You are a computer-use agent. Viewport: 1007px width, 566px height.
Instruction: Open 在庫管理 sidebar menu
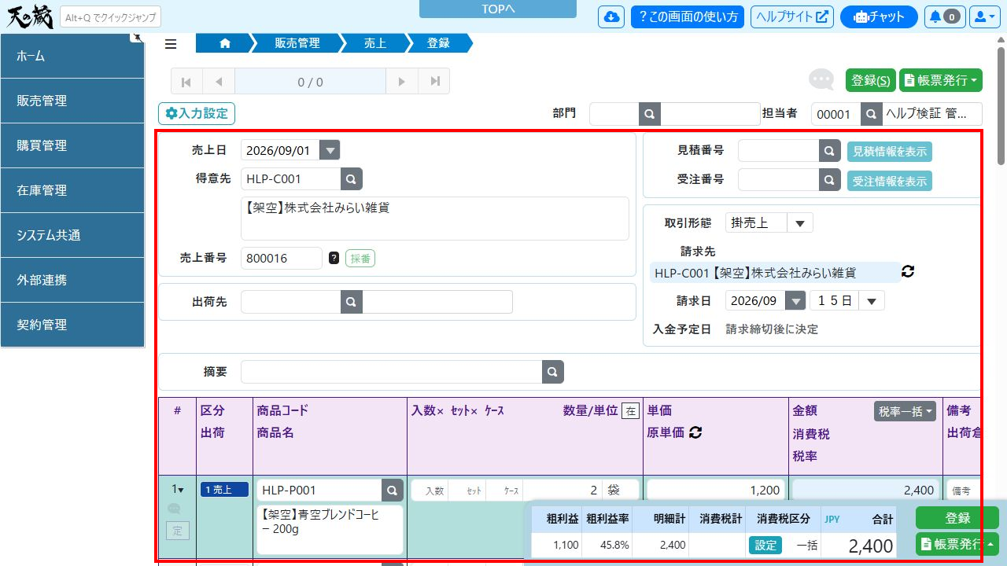coord(72,190)
